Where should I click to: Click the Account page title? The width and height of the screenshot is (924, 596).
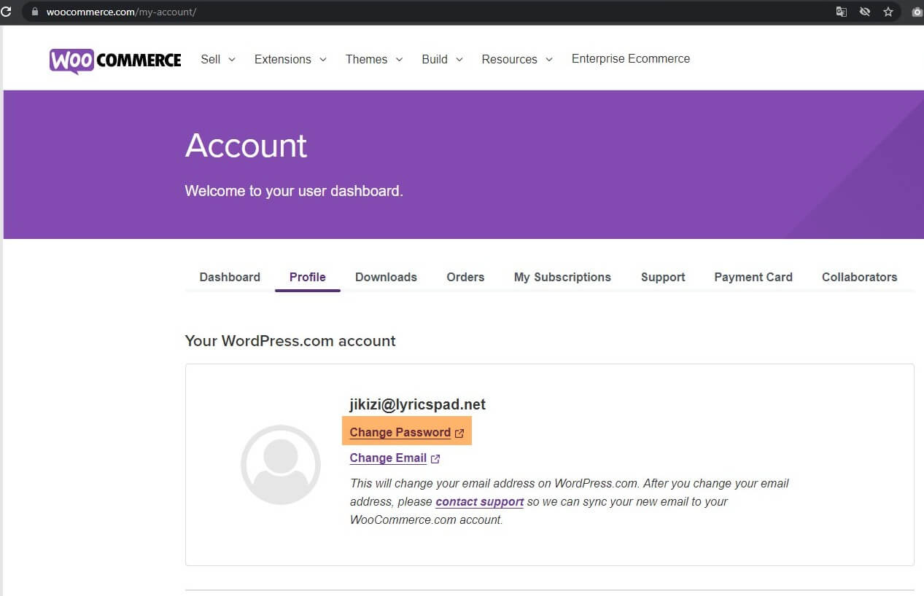coord(246,146)
